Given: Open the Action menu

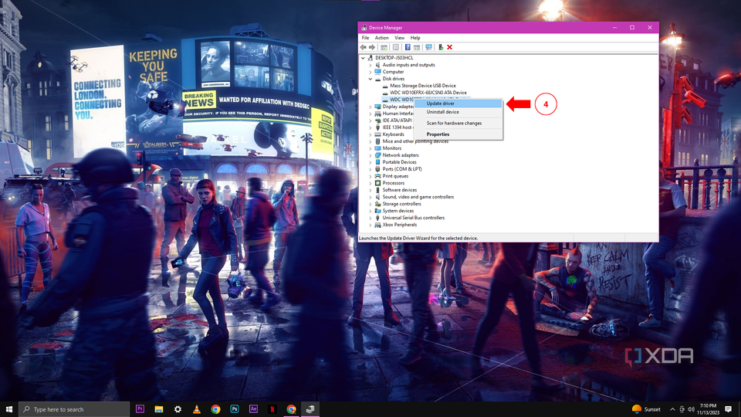Looking at the screenshot, I should [x=381, y=38].
